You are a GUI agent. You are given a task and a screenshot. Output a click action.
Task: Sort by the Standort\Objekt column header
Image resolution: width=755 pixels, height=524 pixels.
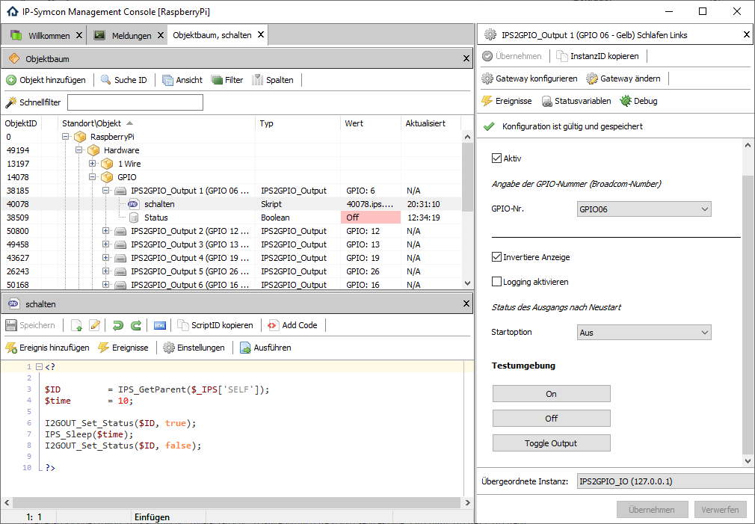click(x=156, y=123)
